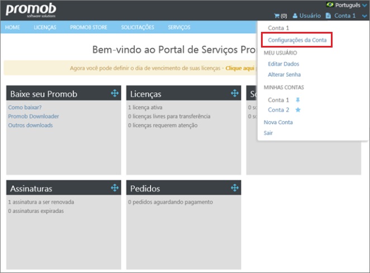This screenshot has width=370, height=273.
Task: Click the Clique aqui link in banner
Action: (x=240, y=68)
